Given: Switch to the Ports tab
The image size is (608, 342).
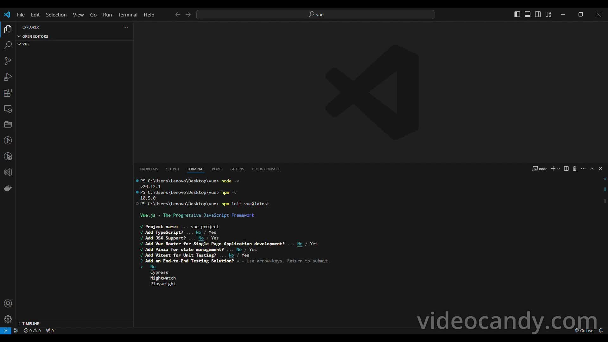Looking at the screenshot, I should coord(217,169).
